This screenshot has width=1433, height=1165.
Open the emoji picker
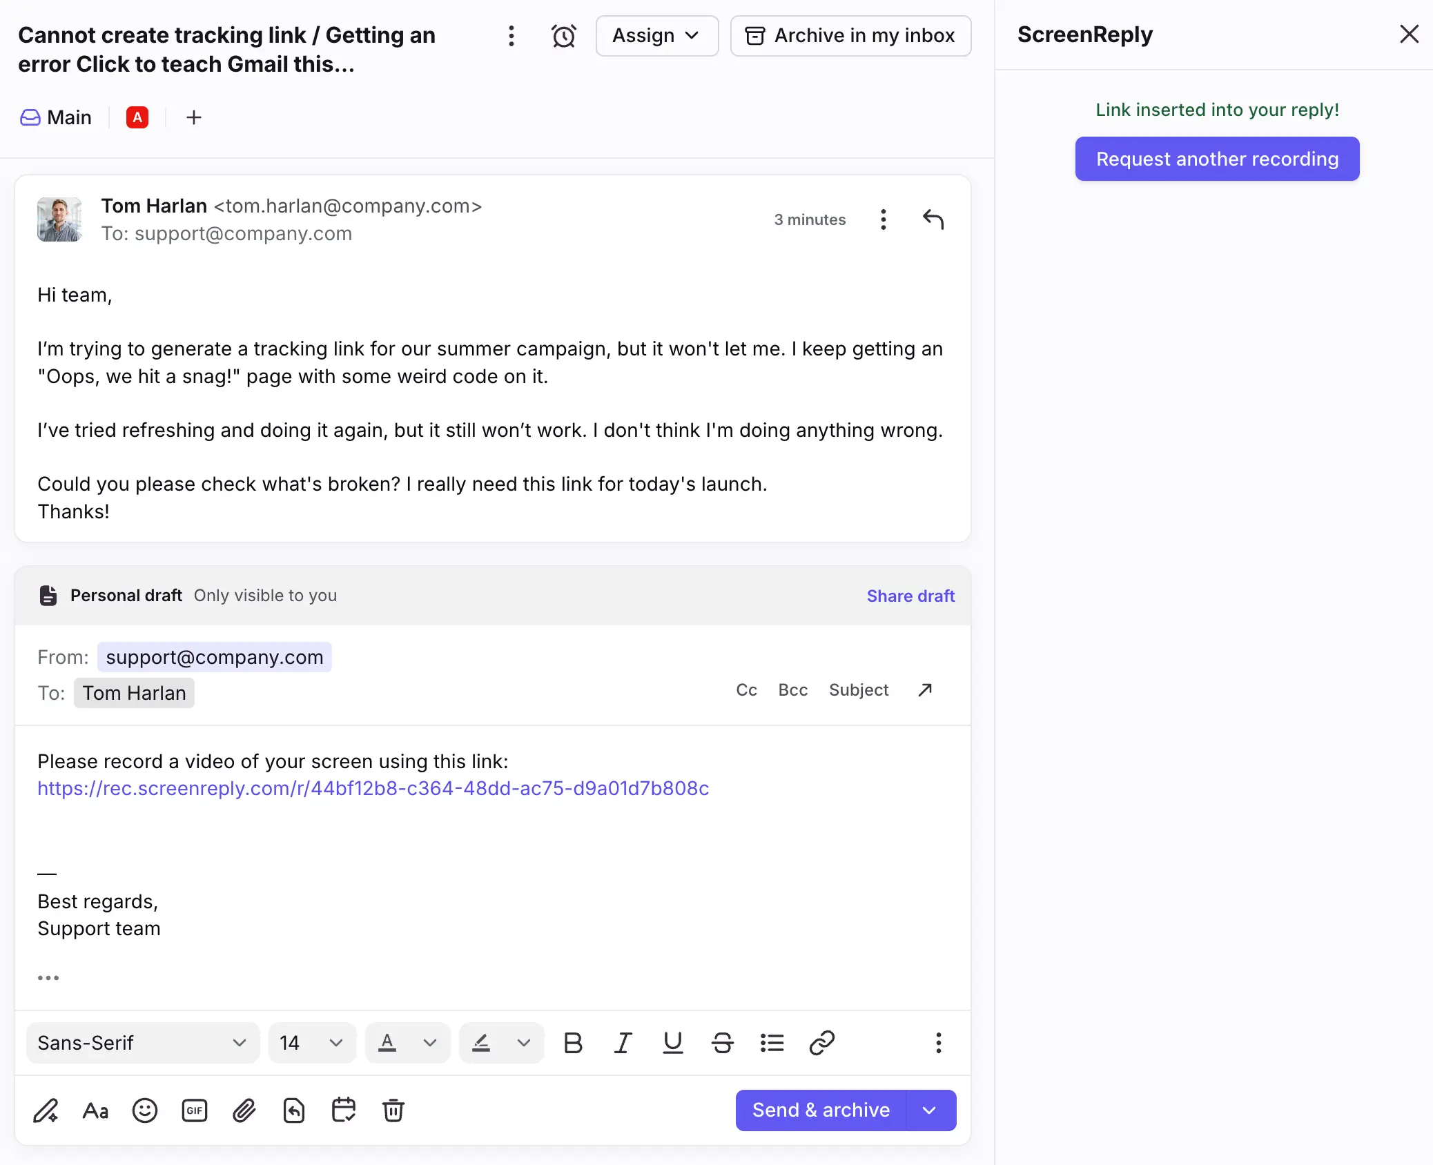[x=145, y=1110]
